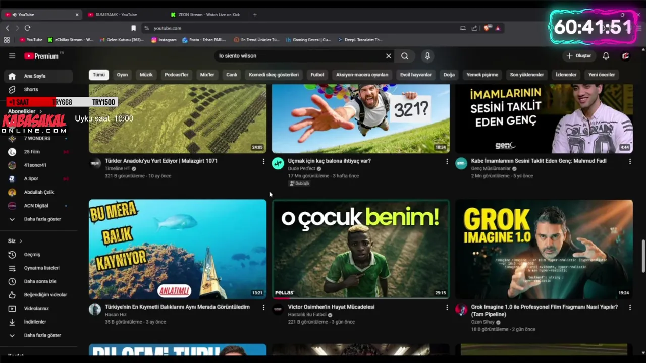Image resolution: width=646 pixels, height=363 pixels.
Task: Open more options for Victor Osimhen video
Action: coord(447,307)
